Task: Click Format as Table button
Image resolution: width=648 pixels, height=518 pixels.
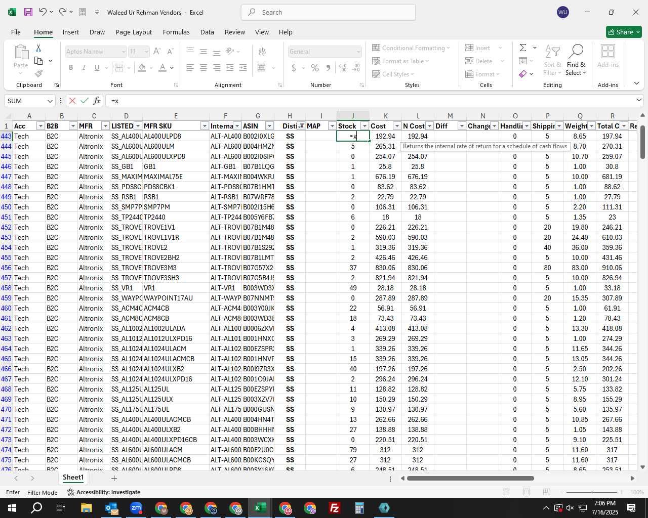Action: (401, 61)
